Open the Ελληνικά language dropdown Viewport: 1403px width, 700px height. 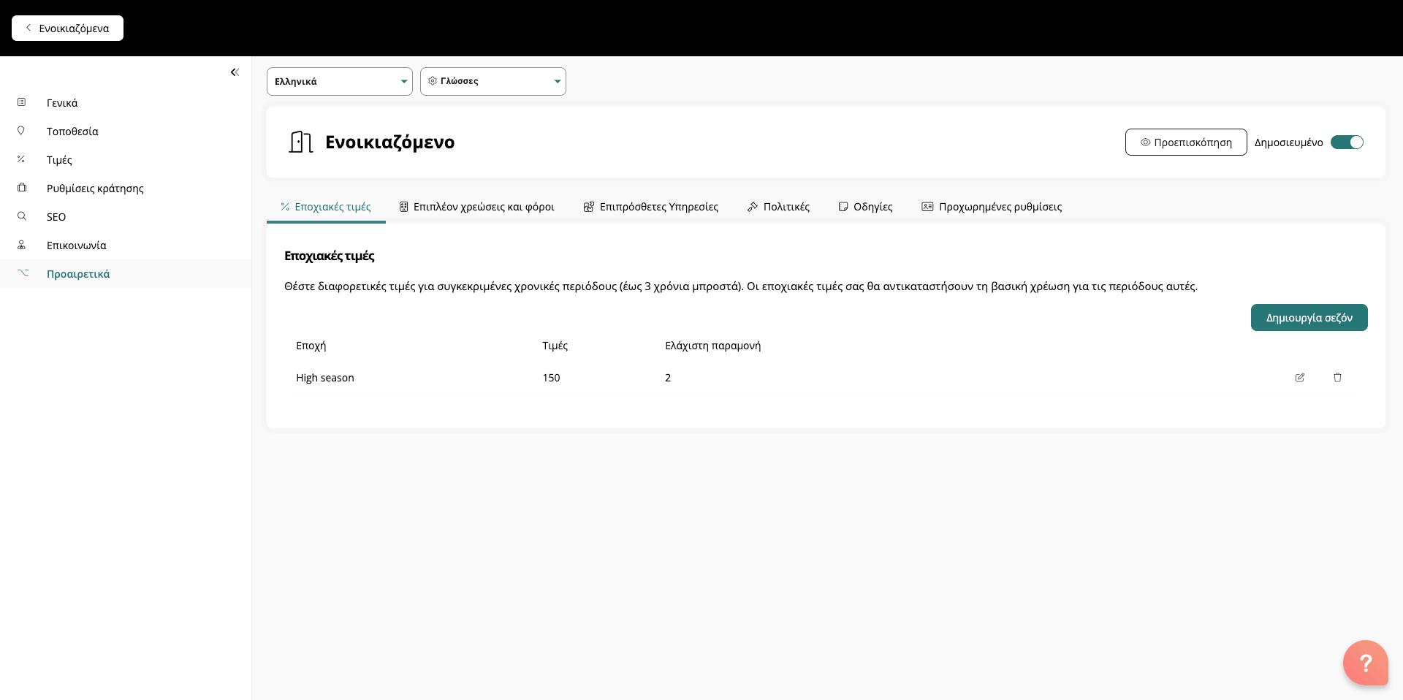tap(339, 81)
